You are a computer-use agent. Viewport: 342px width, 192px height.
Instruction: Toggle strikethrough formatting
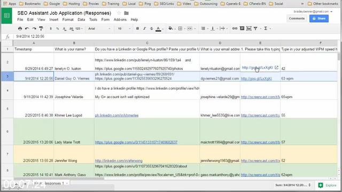click(x=151, y=28)
